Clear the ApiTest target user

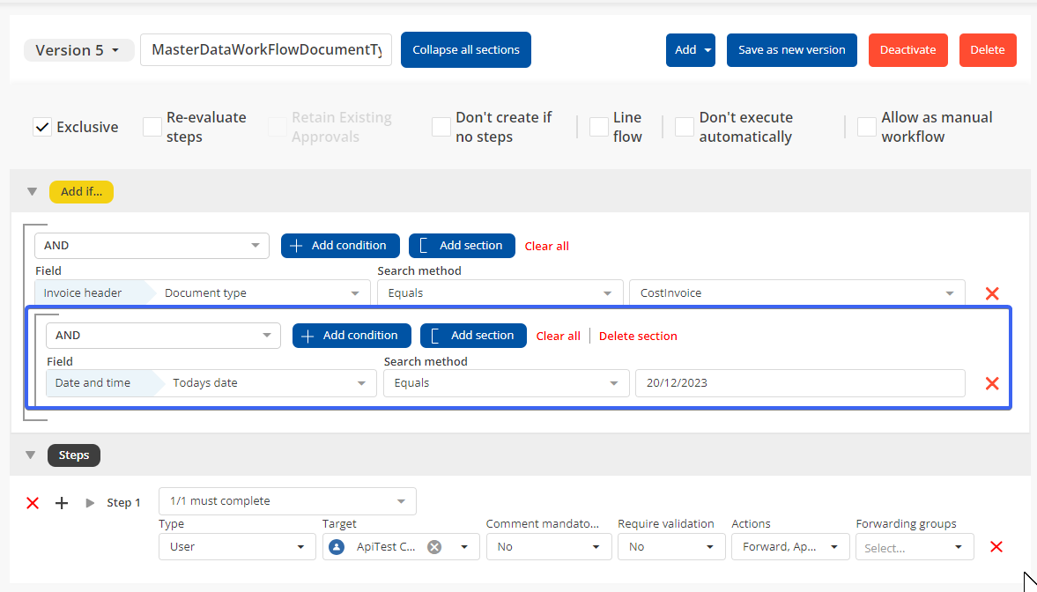tap(434, 547)
